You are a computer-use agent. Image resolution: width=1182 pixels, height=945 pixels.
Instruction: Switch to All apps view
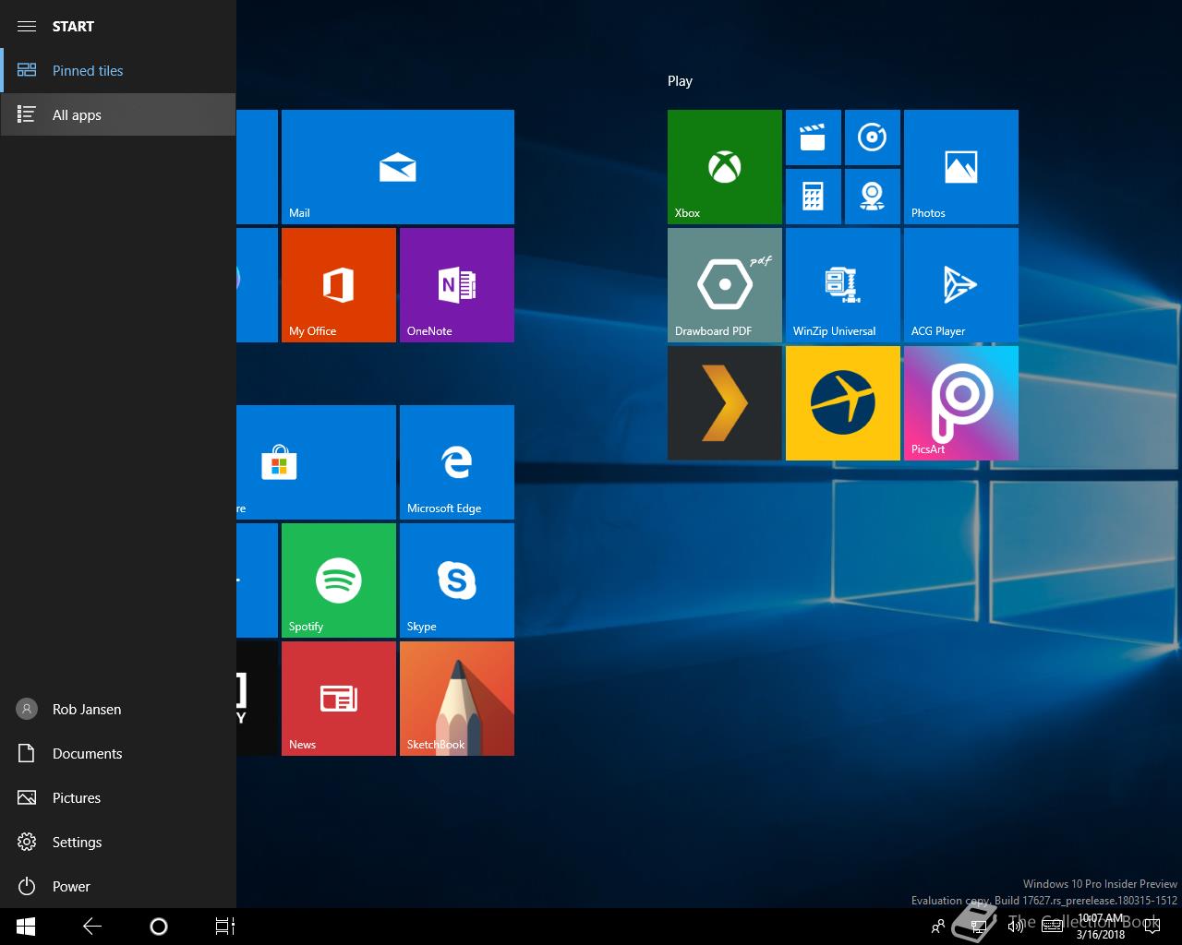pos(118,114)
